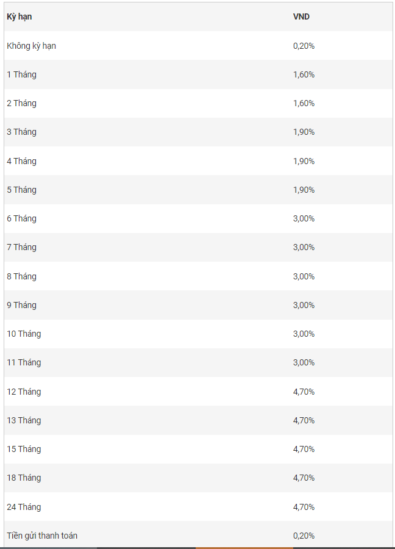Select the 10 Tháng term label
395x549 pixels.
(x=24, y=334)
